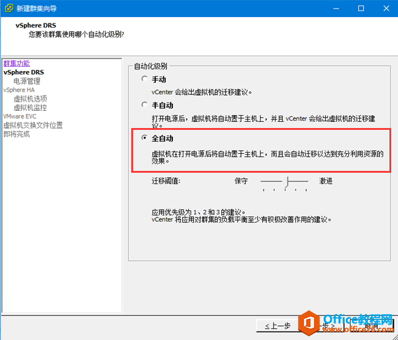Minimize the 新建群集向导 window
Viewport: 398px width, 340px height.
(336, 9)
